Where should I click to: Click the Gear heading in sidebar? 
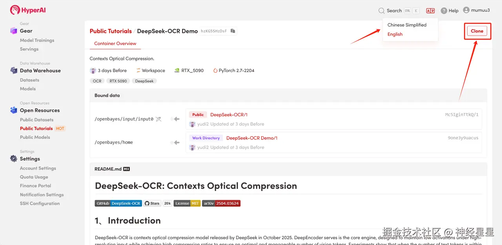tap(26, 31)
